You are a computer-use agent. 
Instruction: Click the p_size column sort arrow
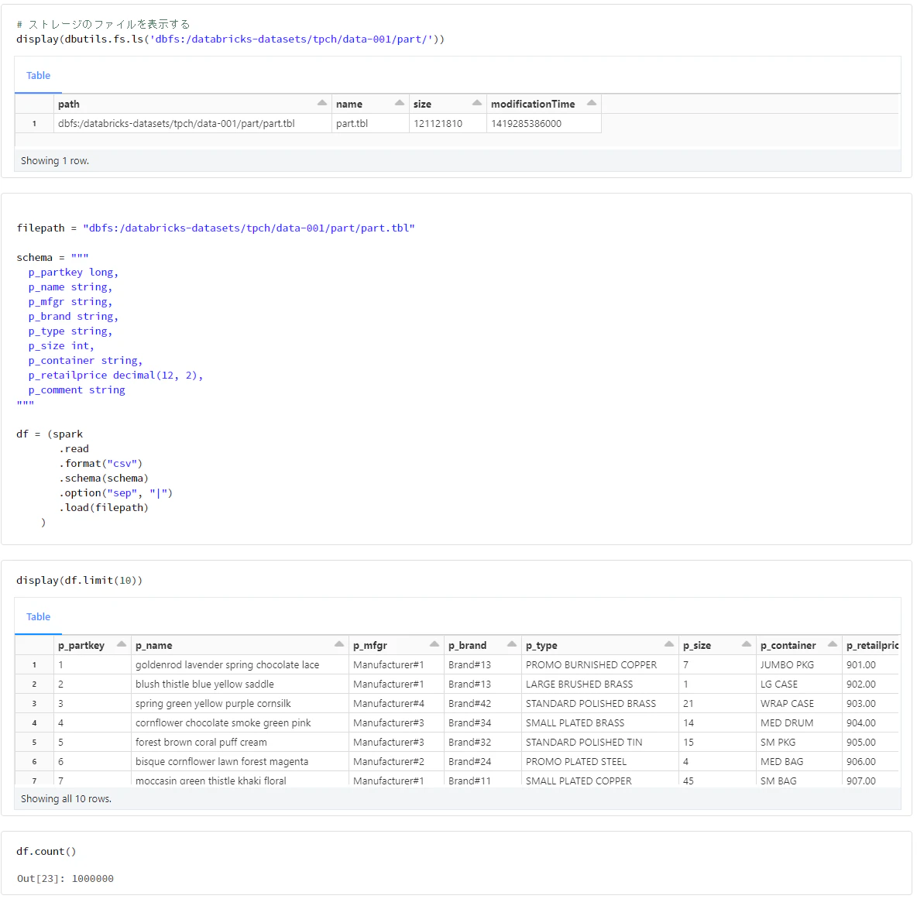tap(747, 645)
